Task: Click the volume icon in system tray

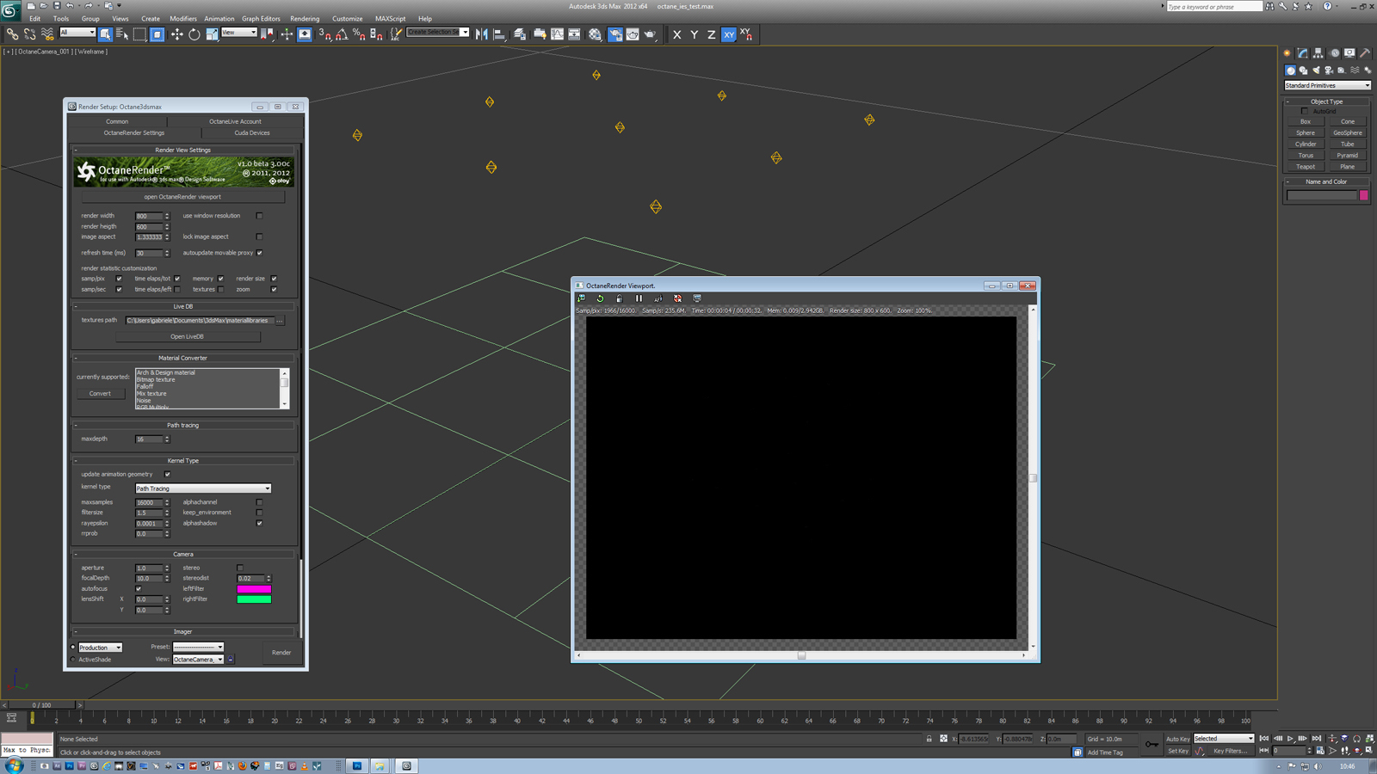Action: point(1318,765)
